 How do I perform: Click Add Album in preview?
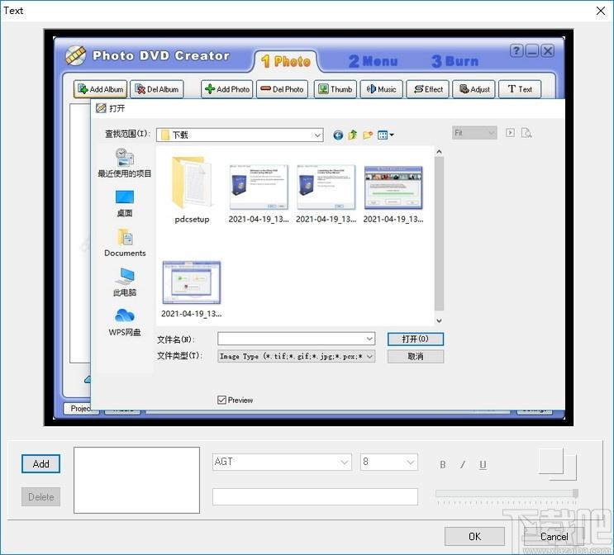[x=100, y=89]
